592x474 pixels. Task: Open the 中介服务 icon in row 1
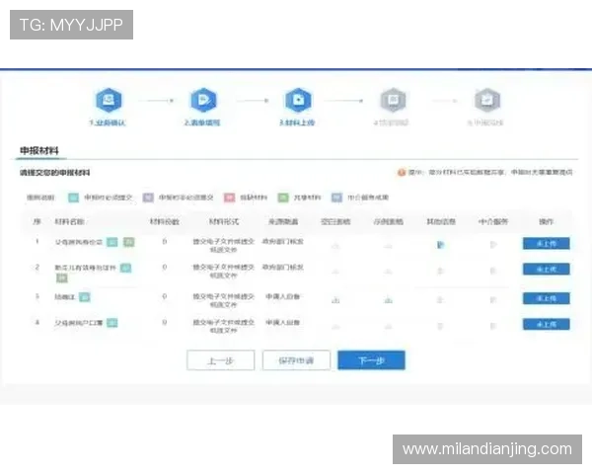tap(493, 245)
